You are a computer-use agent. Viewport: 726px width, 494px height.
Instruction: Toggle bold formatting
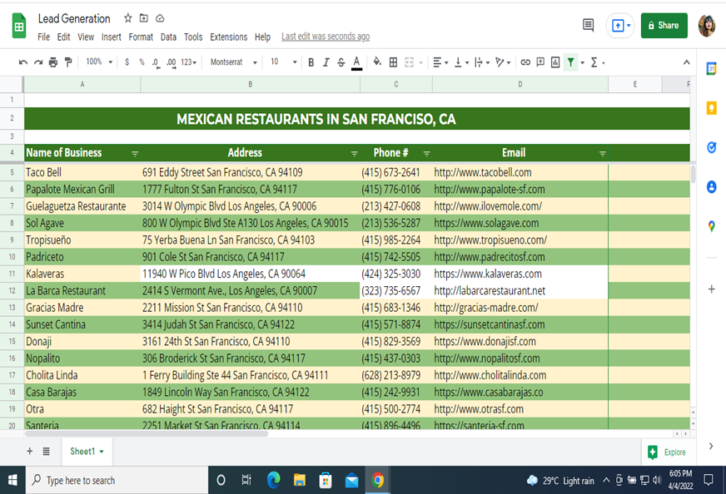311,62
